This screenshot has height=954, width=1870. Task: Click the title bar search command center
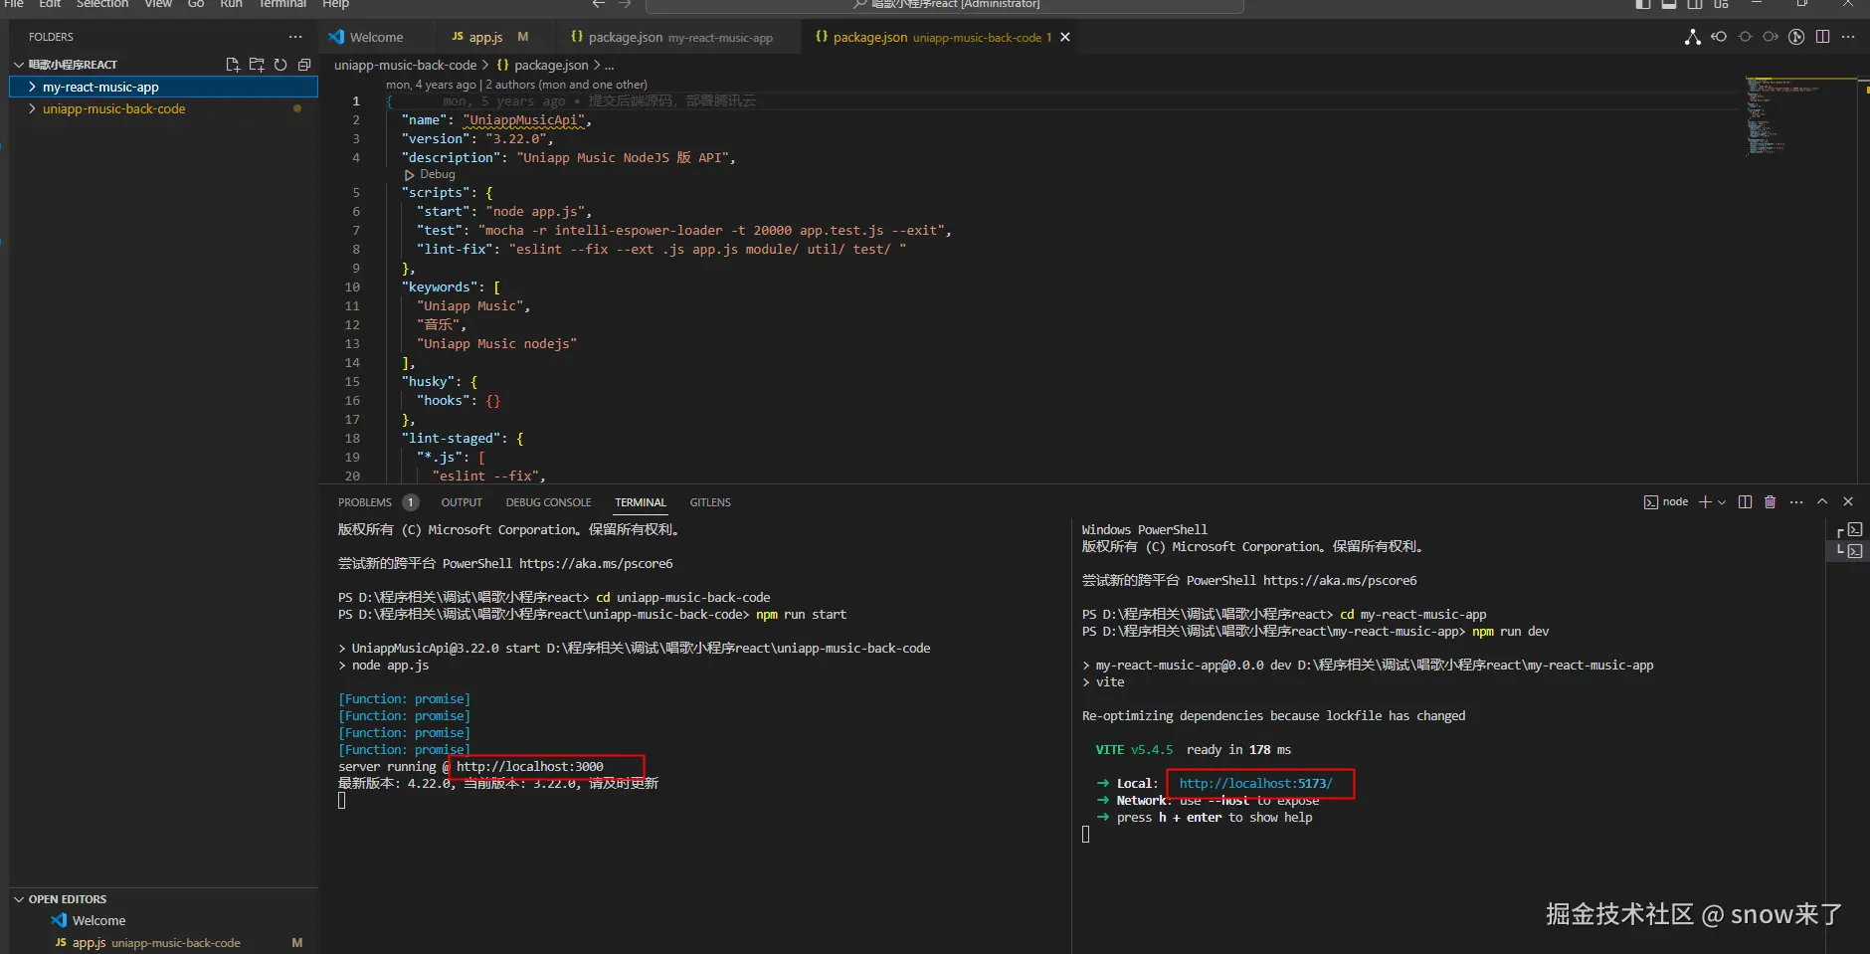click(x=945, y=5)
